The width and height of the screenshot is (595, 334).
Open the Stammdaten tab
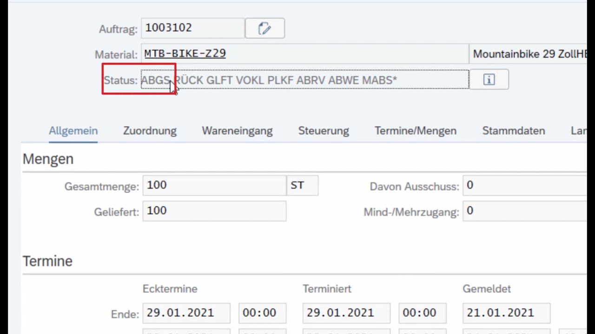pos(513,131)
